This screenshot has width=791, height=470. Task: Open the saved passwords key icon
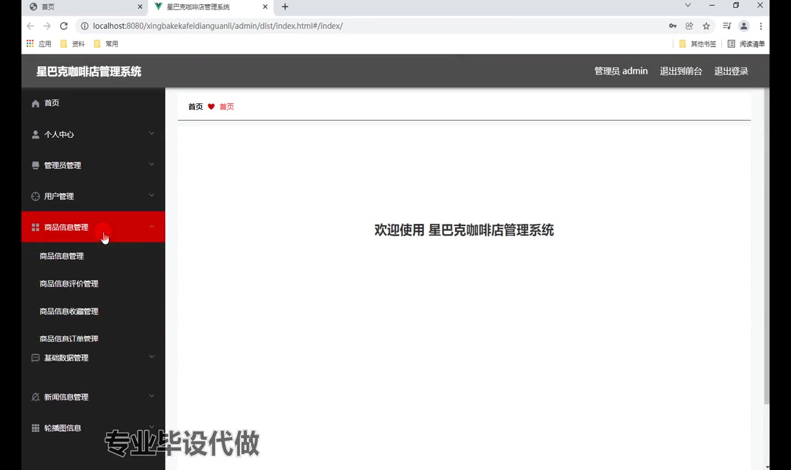click(673, 26)
